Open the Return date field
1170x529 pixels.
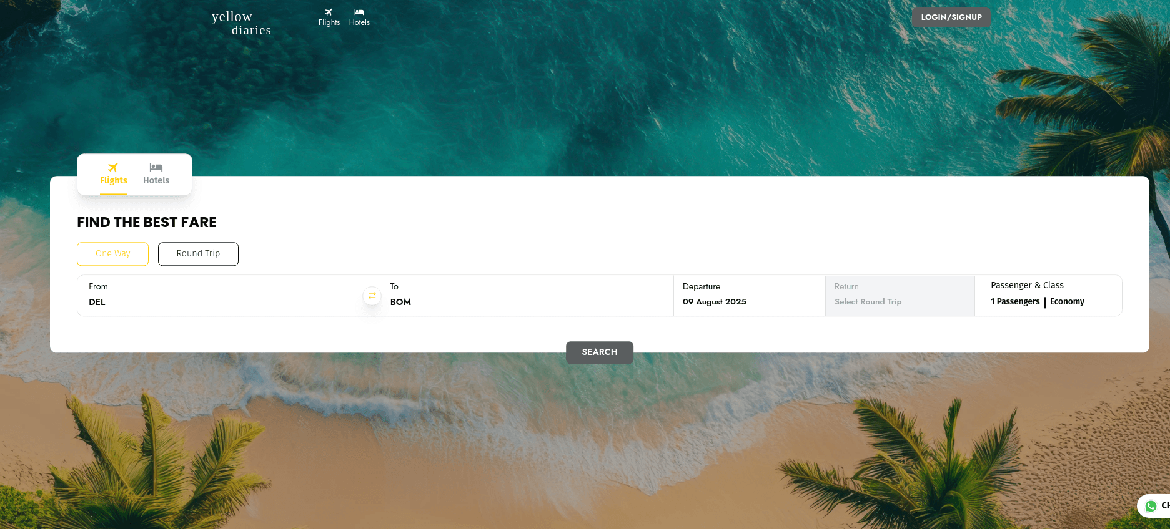(x=900, y=296)
